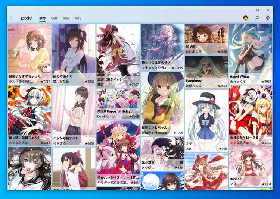Click author name leaf

189,149
